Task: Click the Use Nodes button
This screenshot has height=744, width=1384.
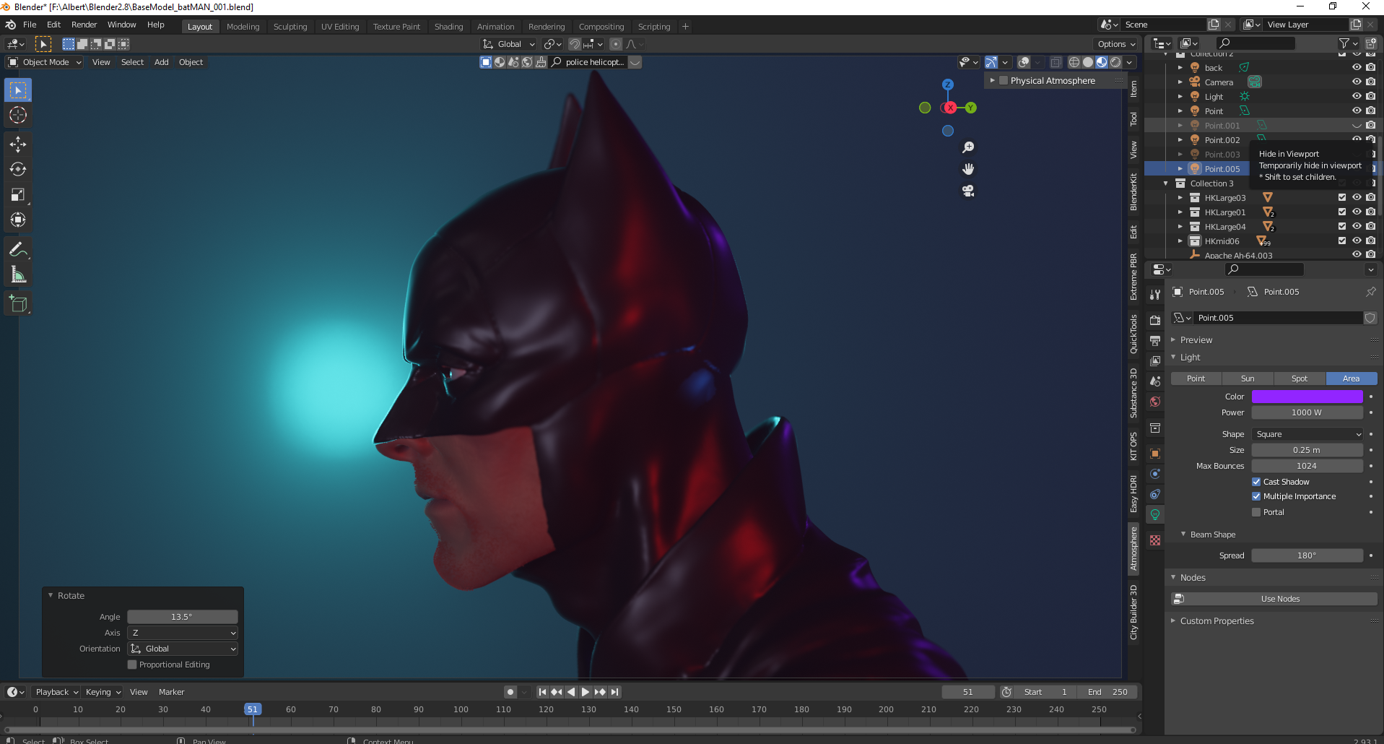Action: click(1274, 599)
